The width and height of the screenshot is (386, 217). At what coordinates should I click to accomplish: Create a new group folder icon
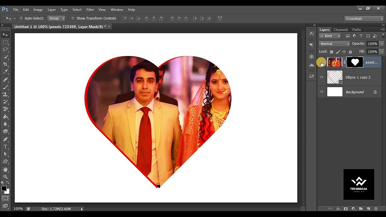click(x=361, y=209)
